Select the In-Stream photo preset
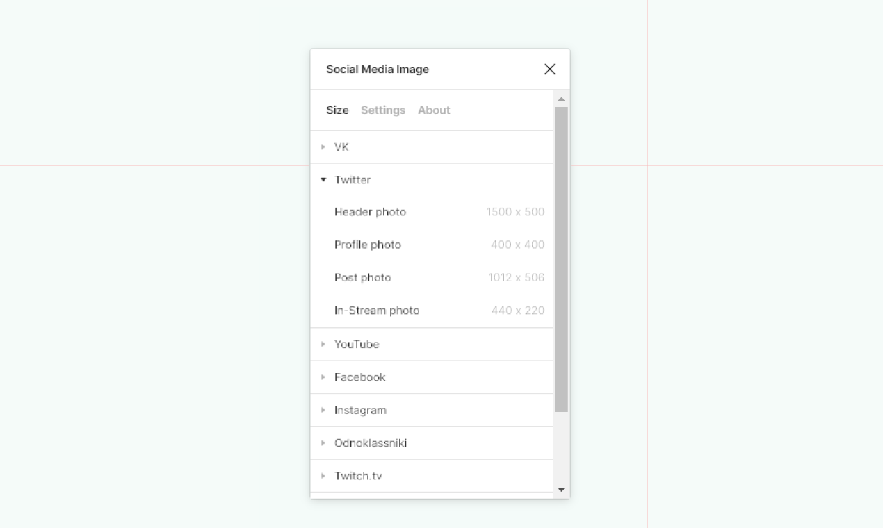883x528 pixels. (378, 311)
